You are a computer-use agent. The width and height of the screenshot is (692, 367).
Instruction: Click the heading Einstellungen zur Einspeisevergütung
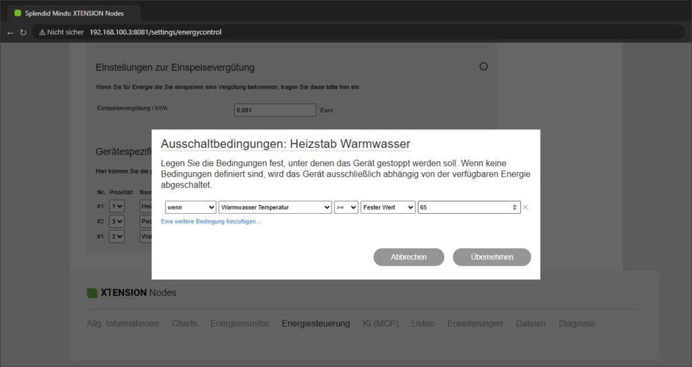(175, 68)
